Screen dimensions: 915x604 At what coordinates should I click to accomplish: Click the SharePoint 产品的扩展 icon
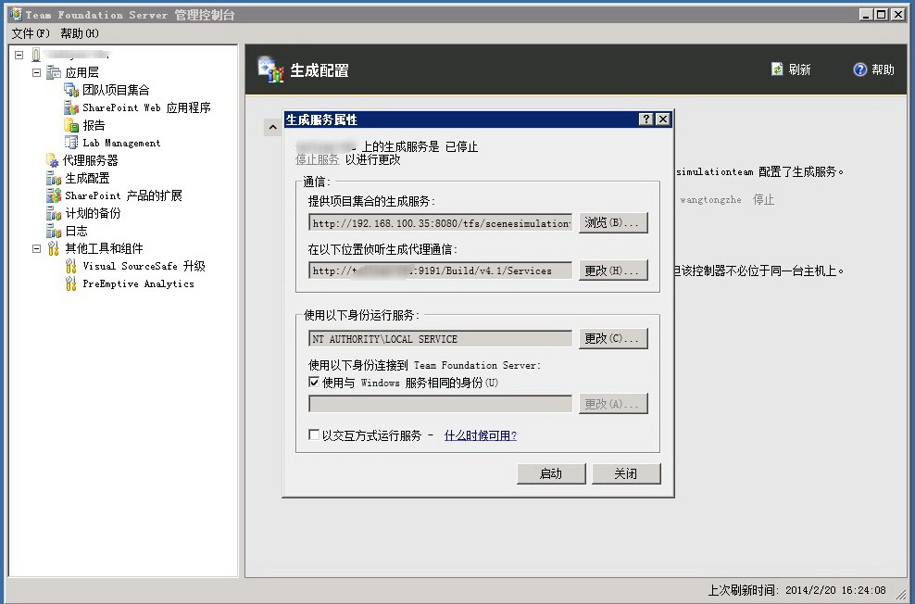(54, 195)
